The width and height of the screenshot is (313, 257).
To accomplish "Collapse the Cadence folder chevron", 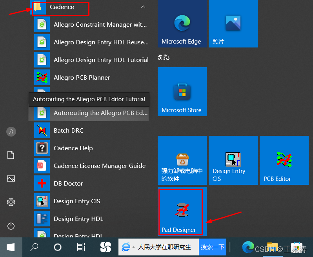I will [143, 7].
